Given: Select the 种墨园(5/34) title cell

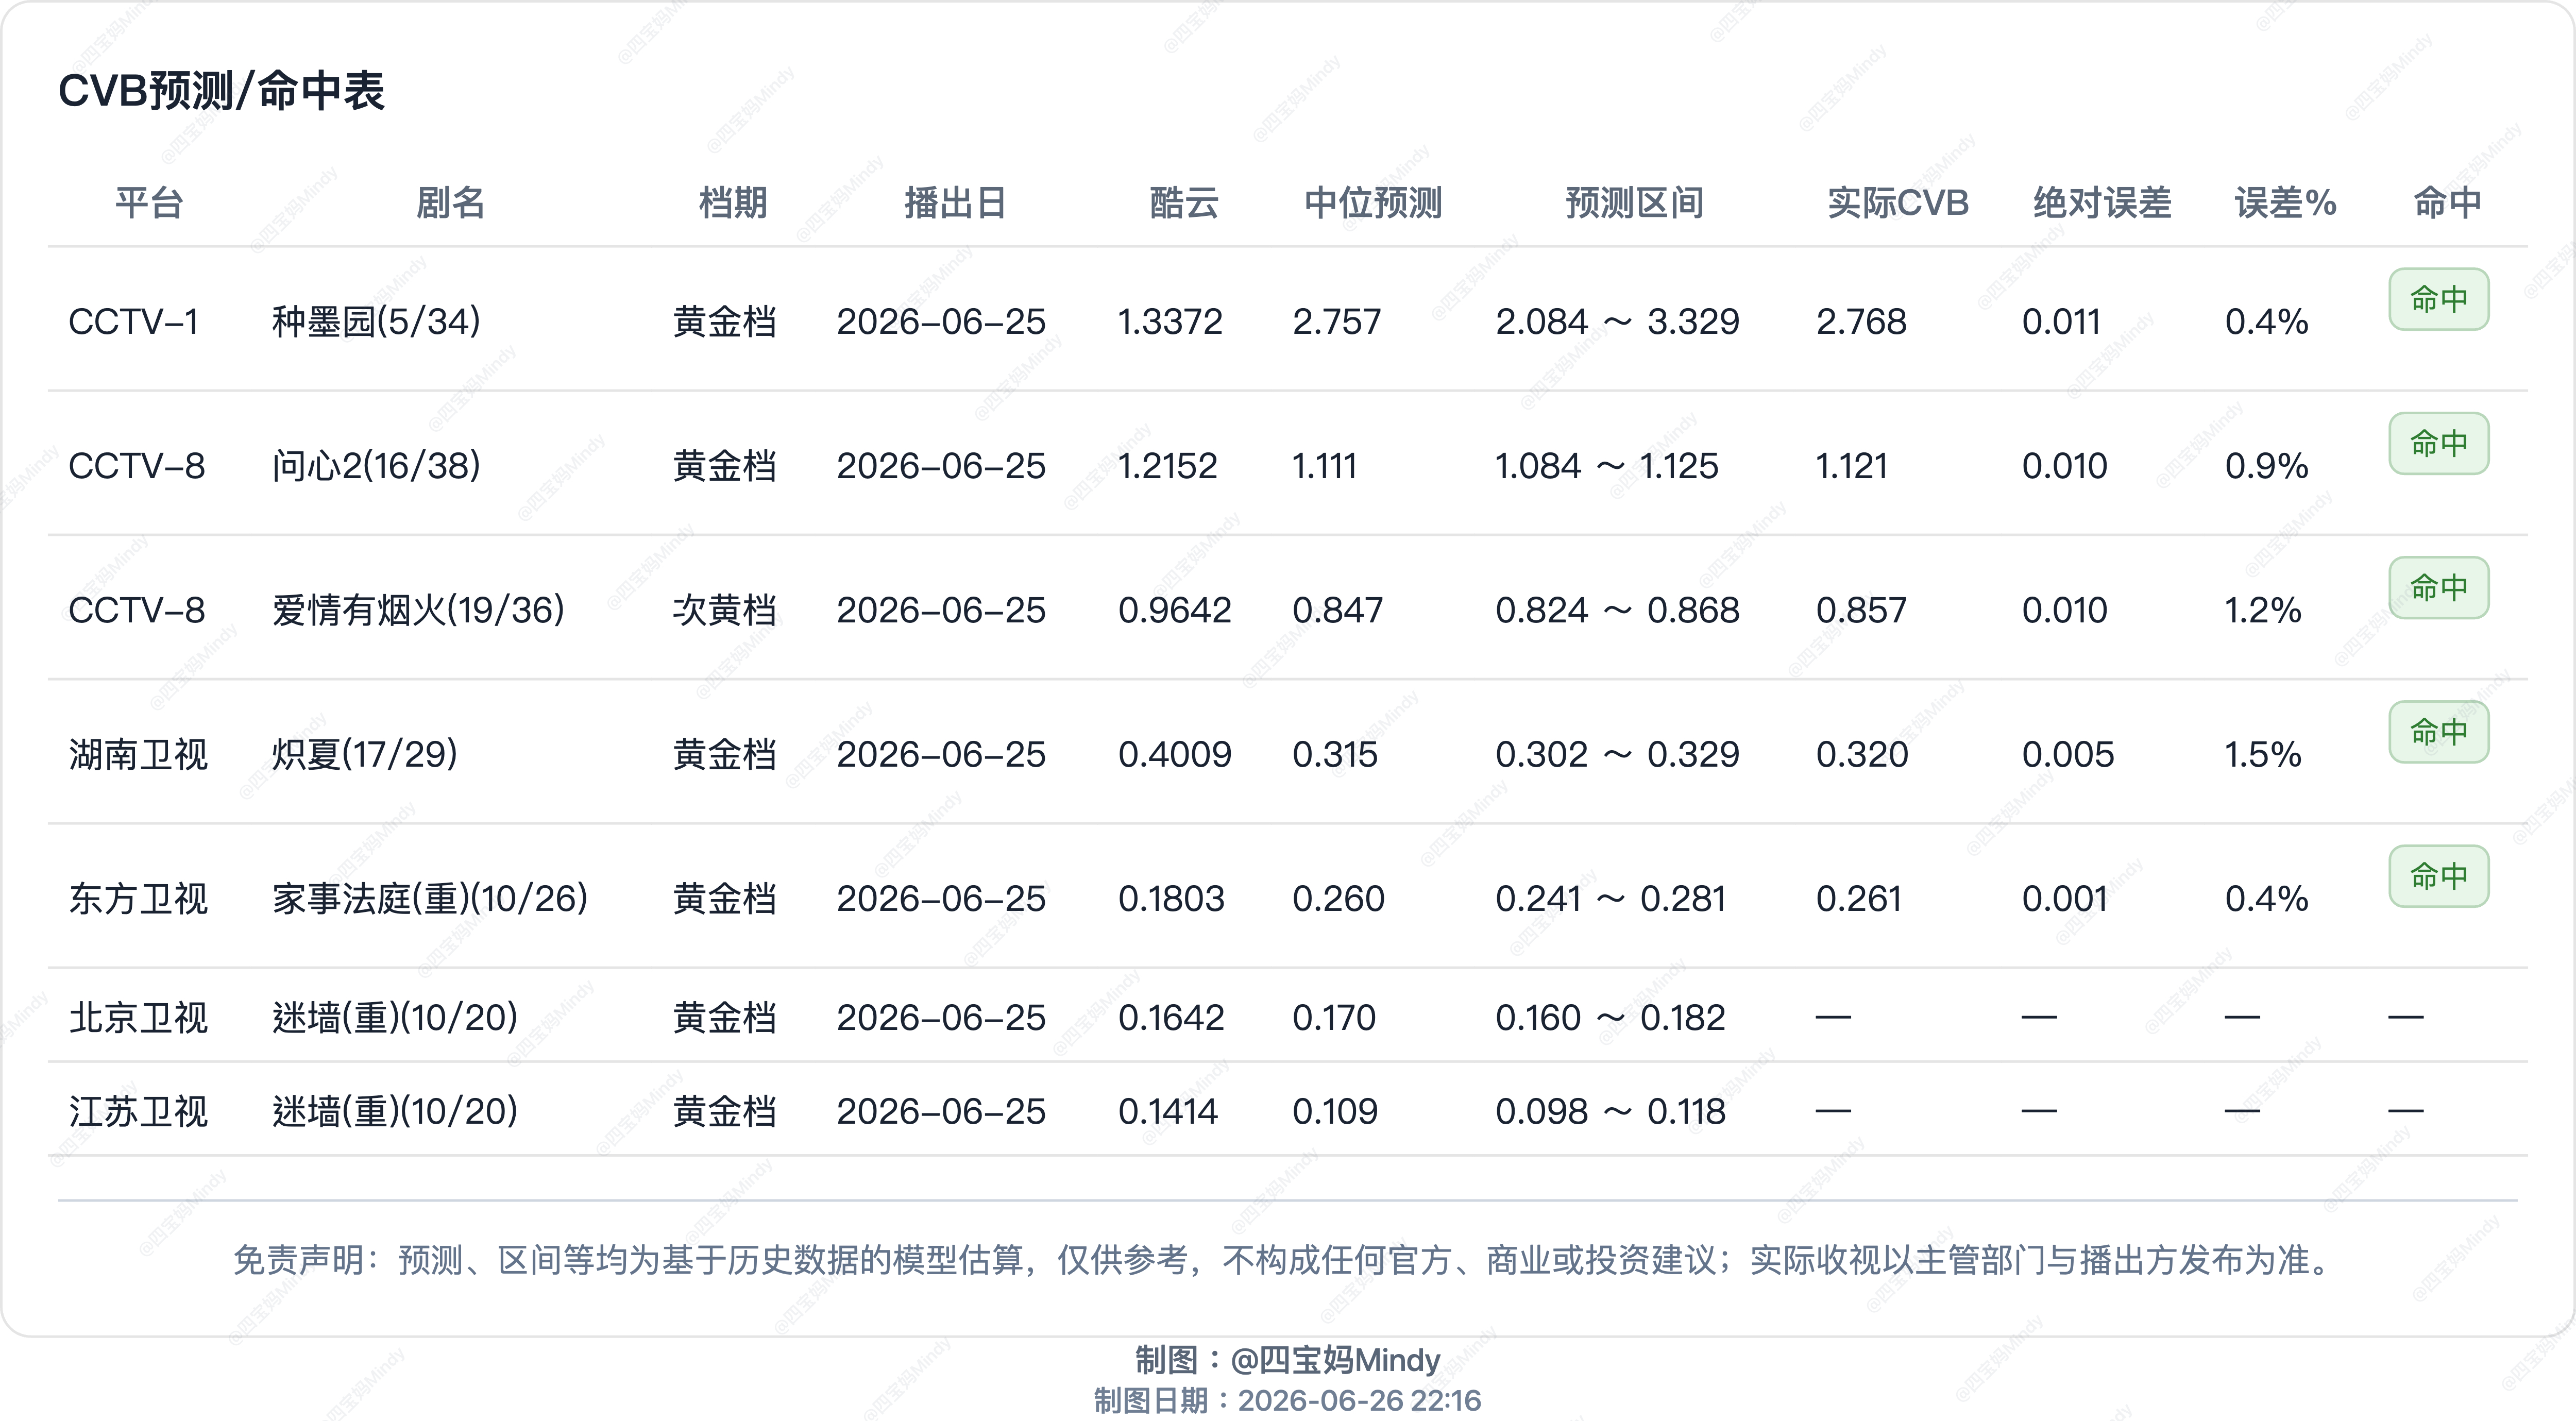Looking at the screenshot, I should pos(376,322).
